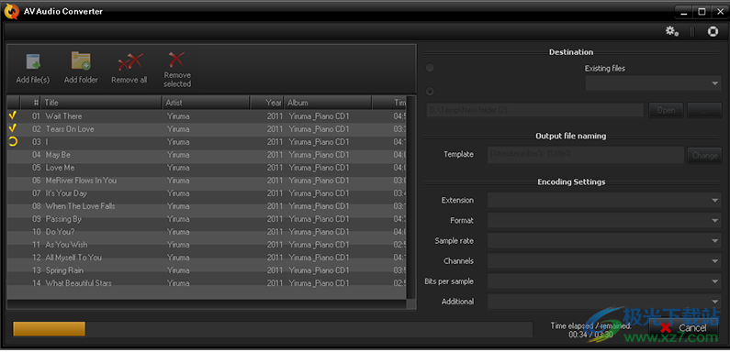Expand the Bits per sample dropdown
The height and width of the screenshot is (352, 730).
pyautogui.click(x=604, y=281)
